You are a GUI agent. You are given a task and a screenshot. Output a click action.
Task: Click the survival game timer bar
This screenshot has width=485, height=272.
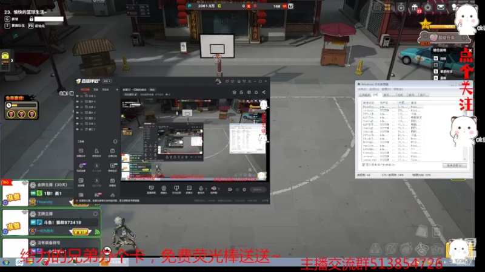point(24,105)
